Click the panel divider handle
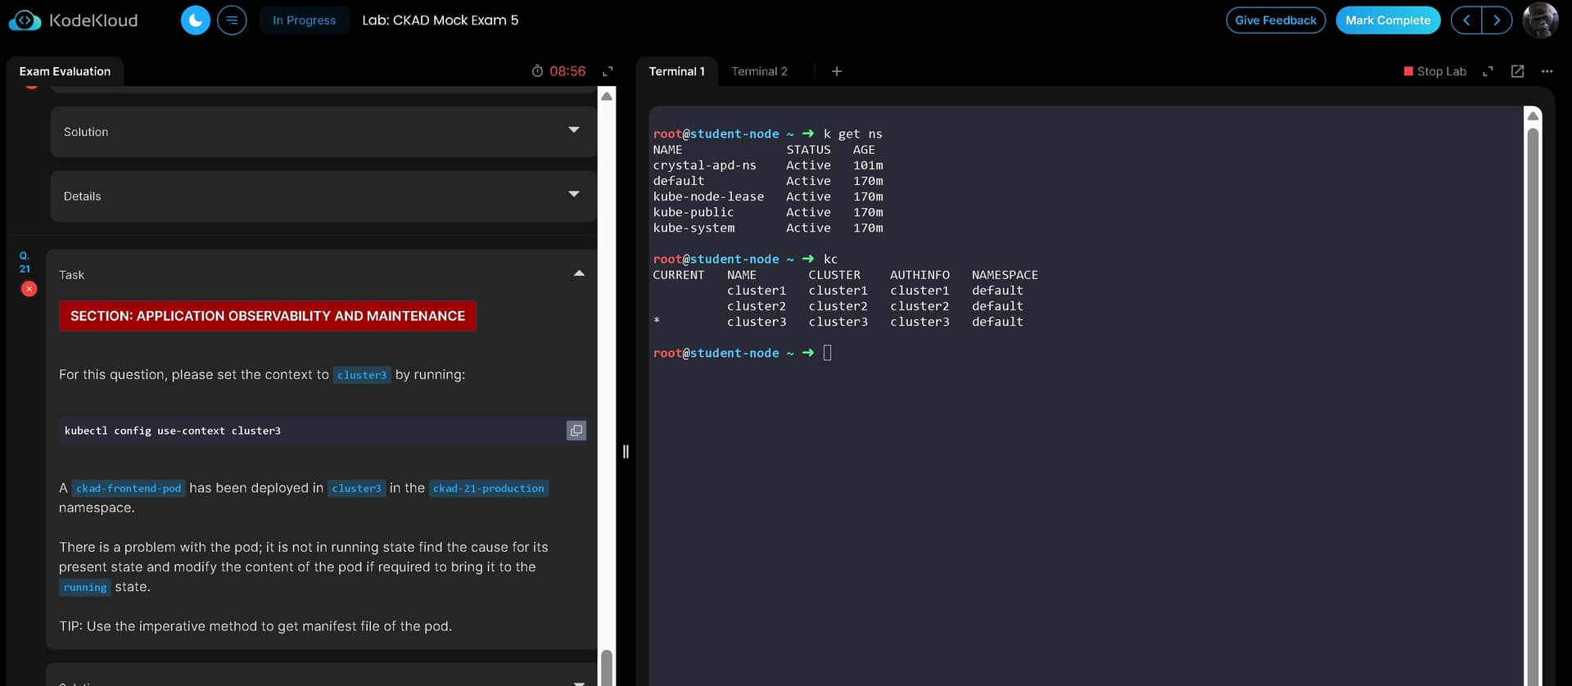This screenshot has width=1572, height=686. (x=626, y=452)
